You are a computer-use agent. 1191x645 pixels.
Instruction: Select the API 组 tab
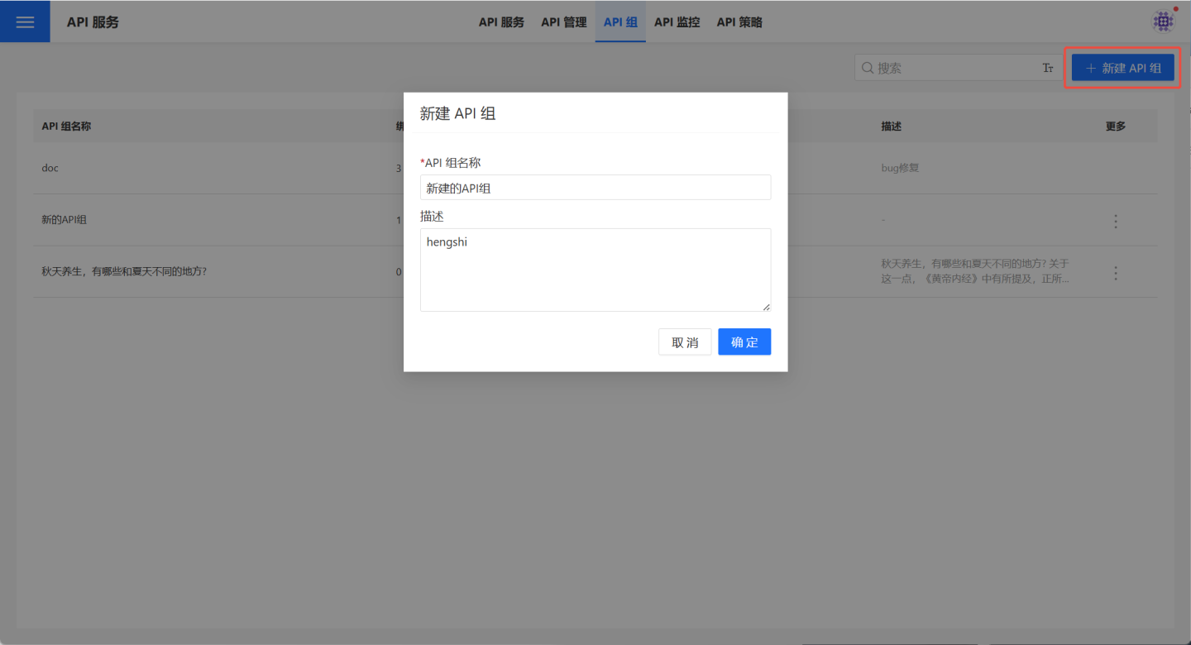620,22
